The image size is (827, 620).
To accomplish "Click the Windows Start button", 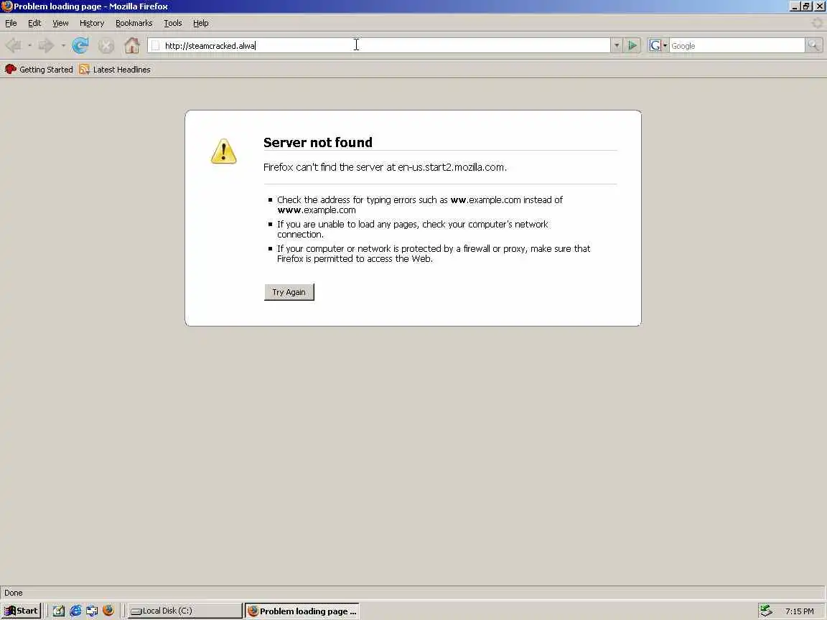I will coord(21,611).
